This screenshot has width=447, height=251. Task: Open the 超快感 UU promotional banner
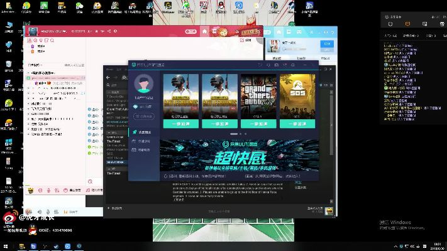pyautogui.click(x=239, y=156)
